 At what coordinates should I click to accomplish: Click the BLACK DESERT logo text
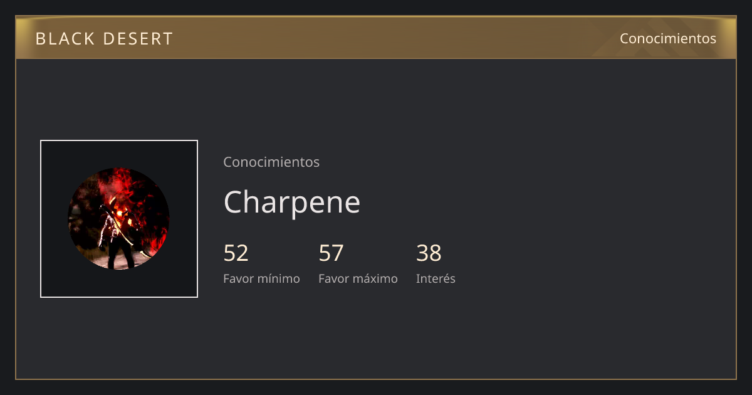104,39
